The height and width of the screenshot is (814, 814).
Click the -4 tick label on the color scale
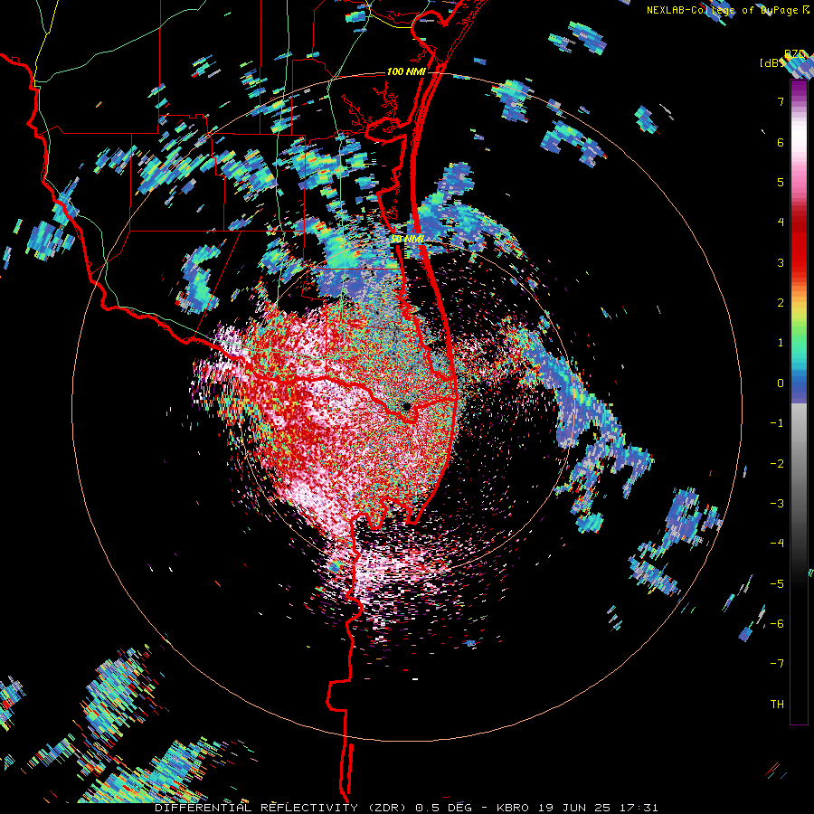tap(777, 544)
